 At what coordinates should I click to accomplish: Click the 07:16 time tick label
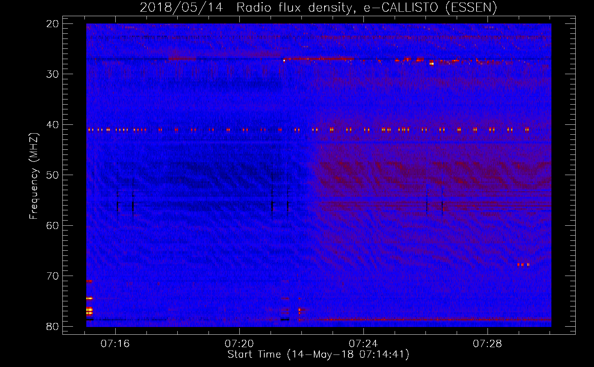[115, 344]
